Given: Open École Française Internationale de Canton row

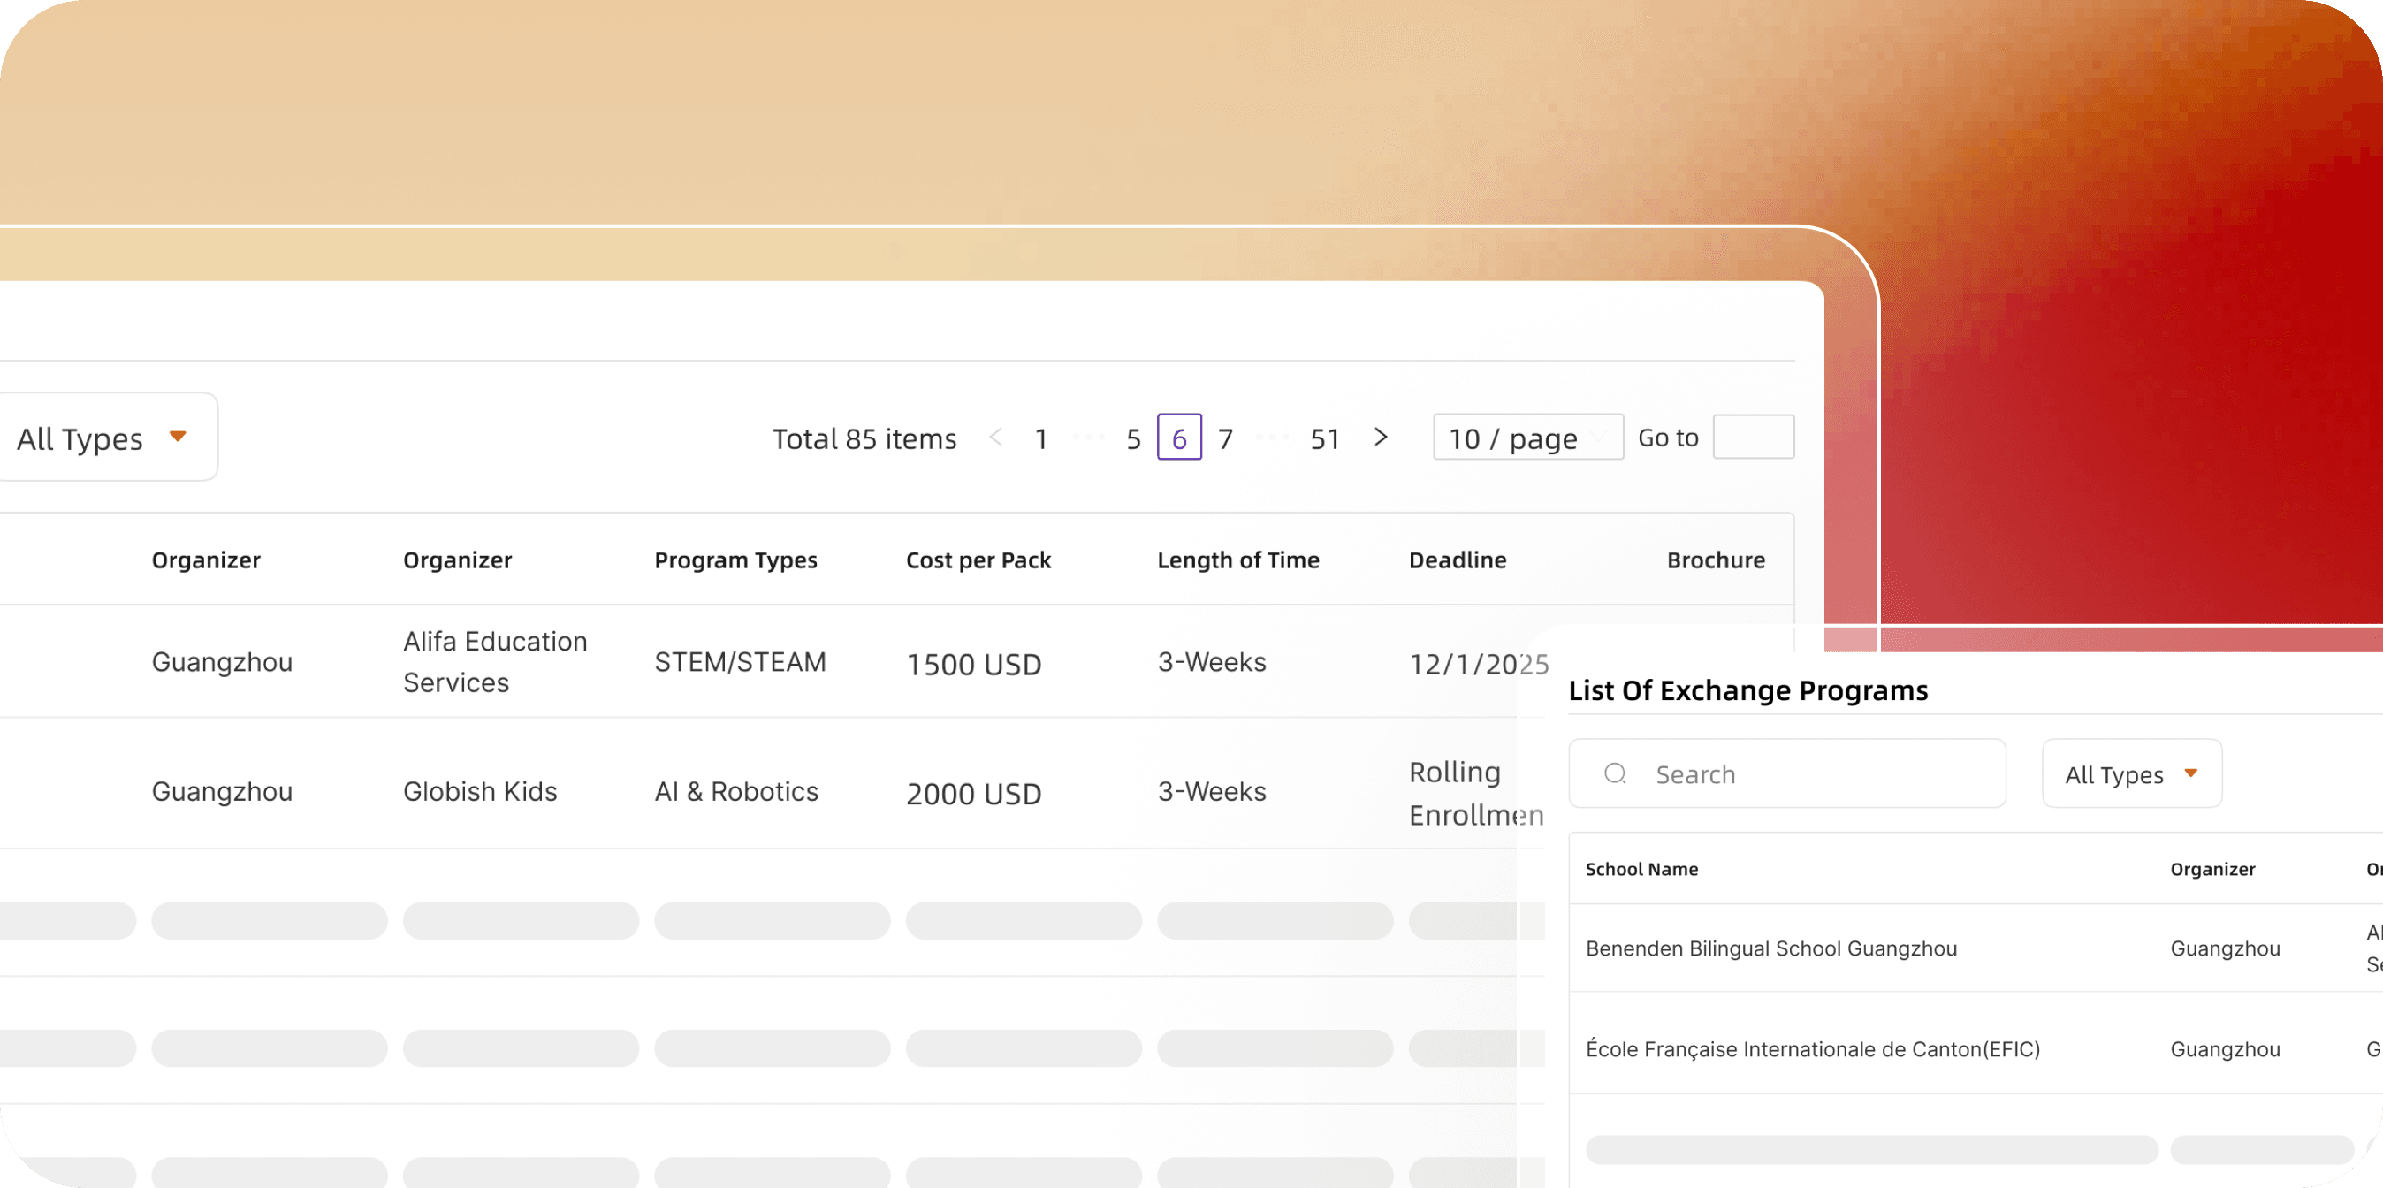Looking at the screenshot, I should 1976,1048.
